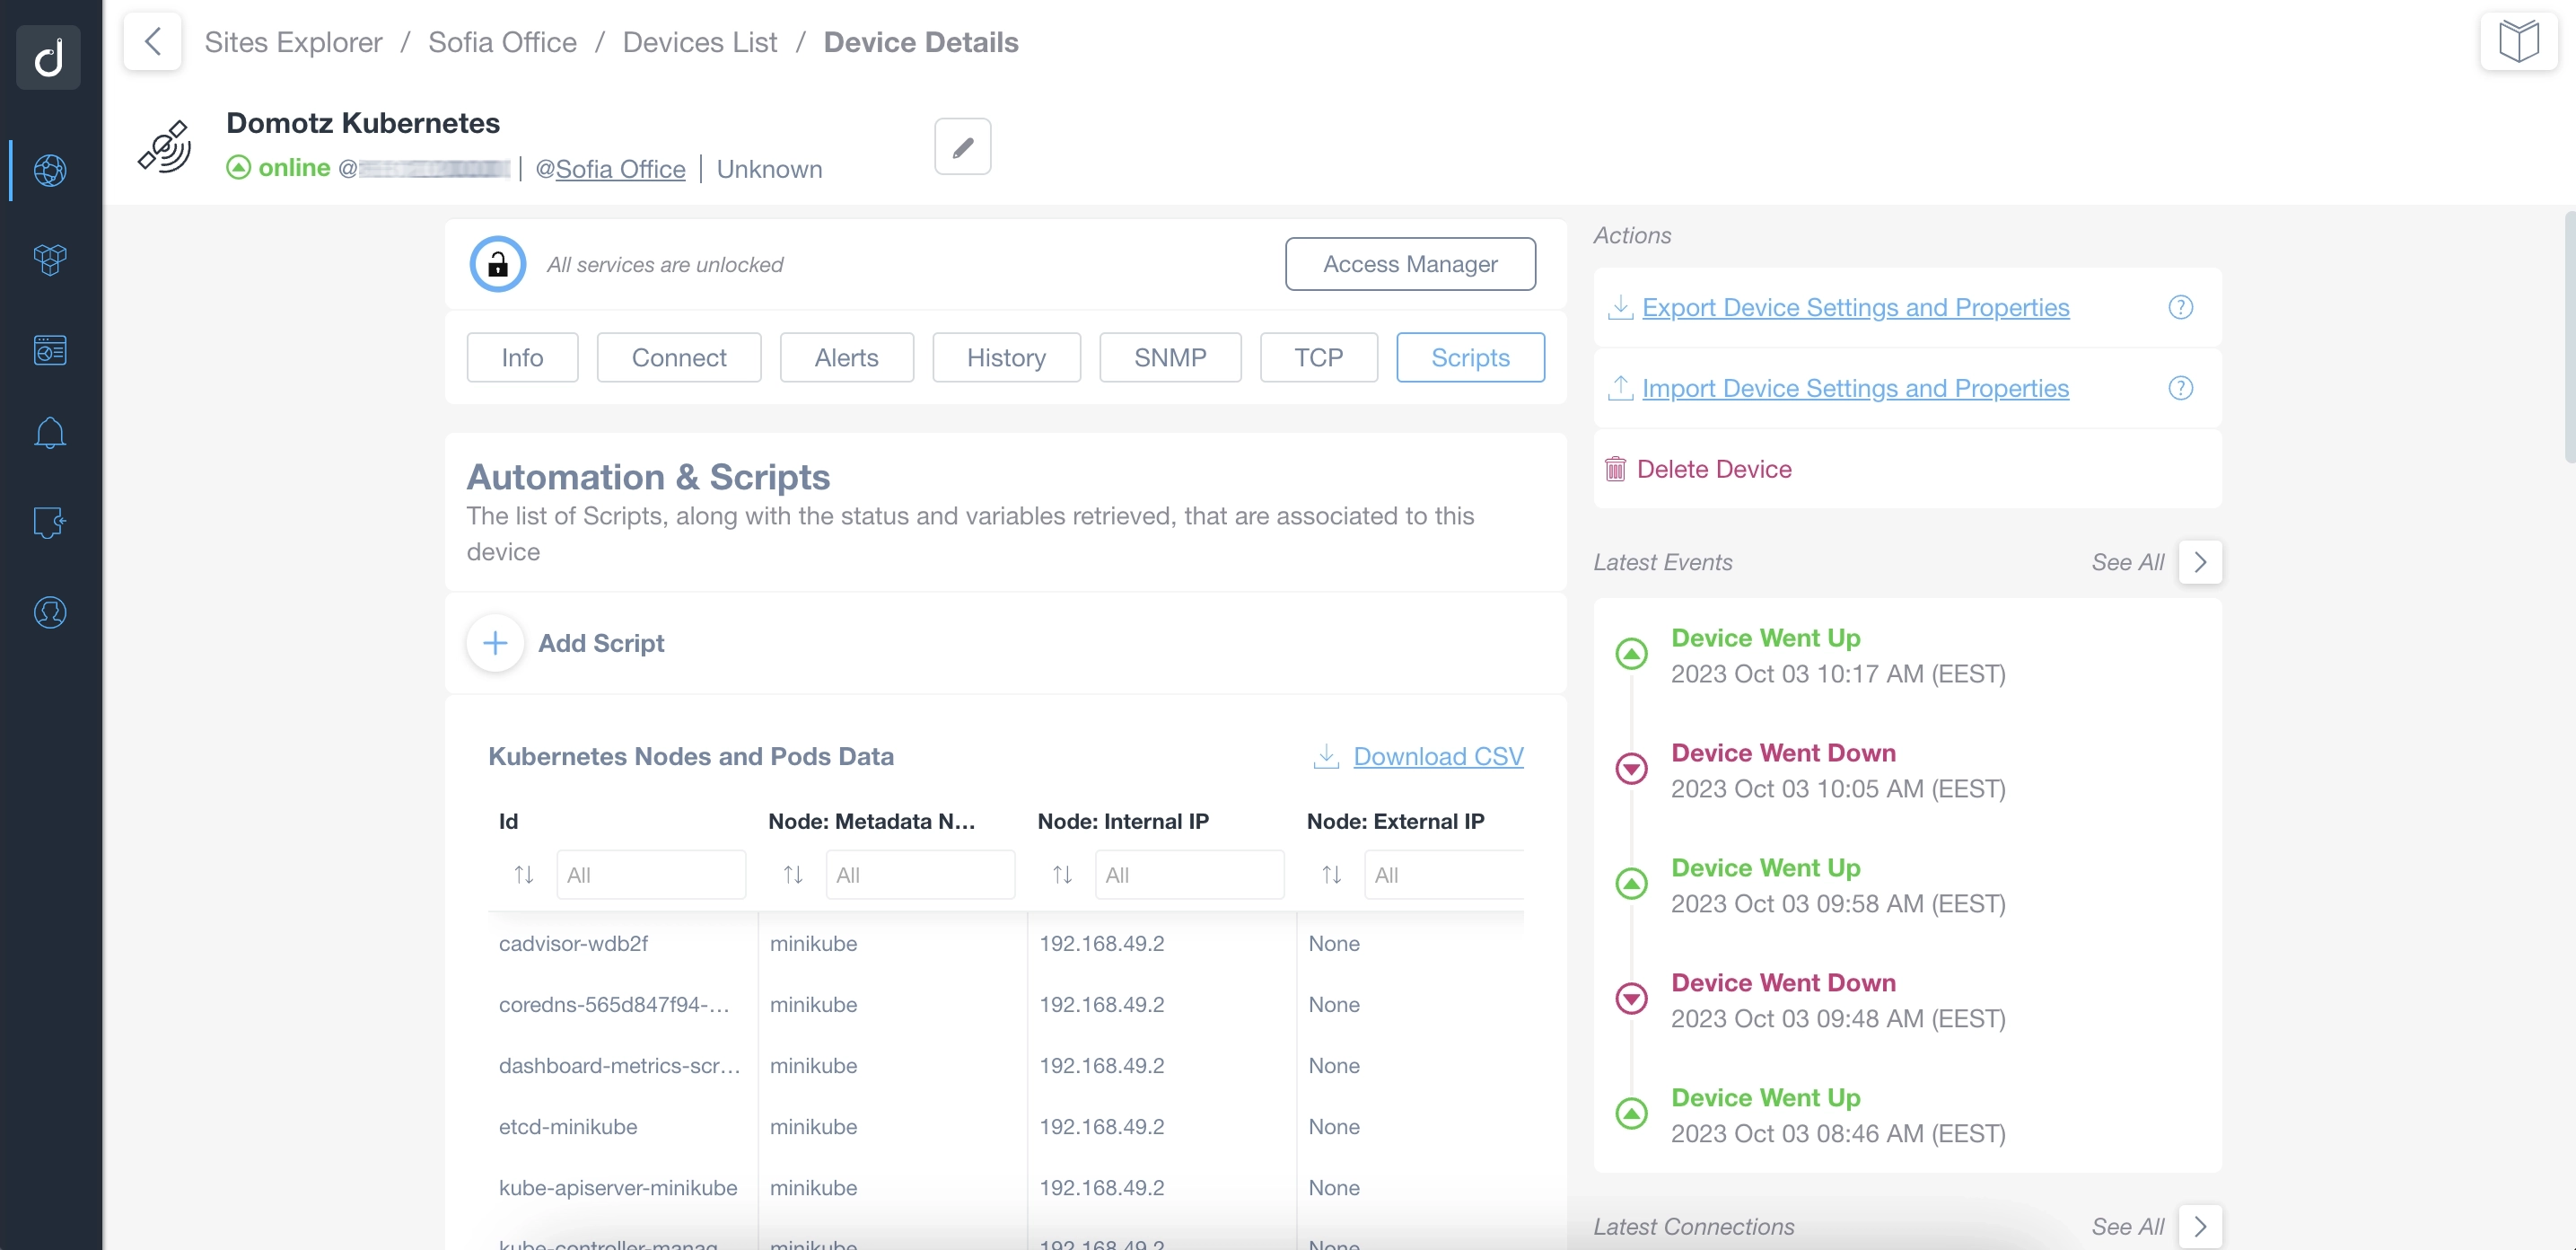Click the back arrow button
Screen dimensions: 2576x1250
coord(153,41)
